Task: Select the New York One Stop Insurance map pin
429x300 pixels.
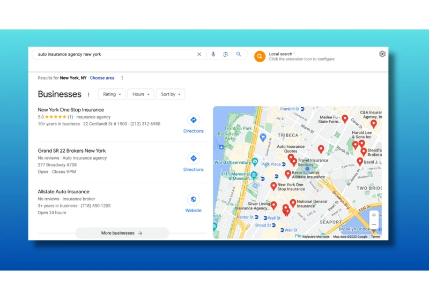Action: click(x=273, y=186)
